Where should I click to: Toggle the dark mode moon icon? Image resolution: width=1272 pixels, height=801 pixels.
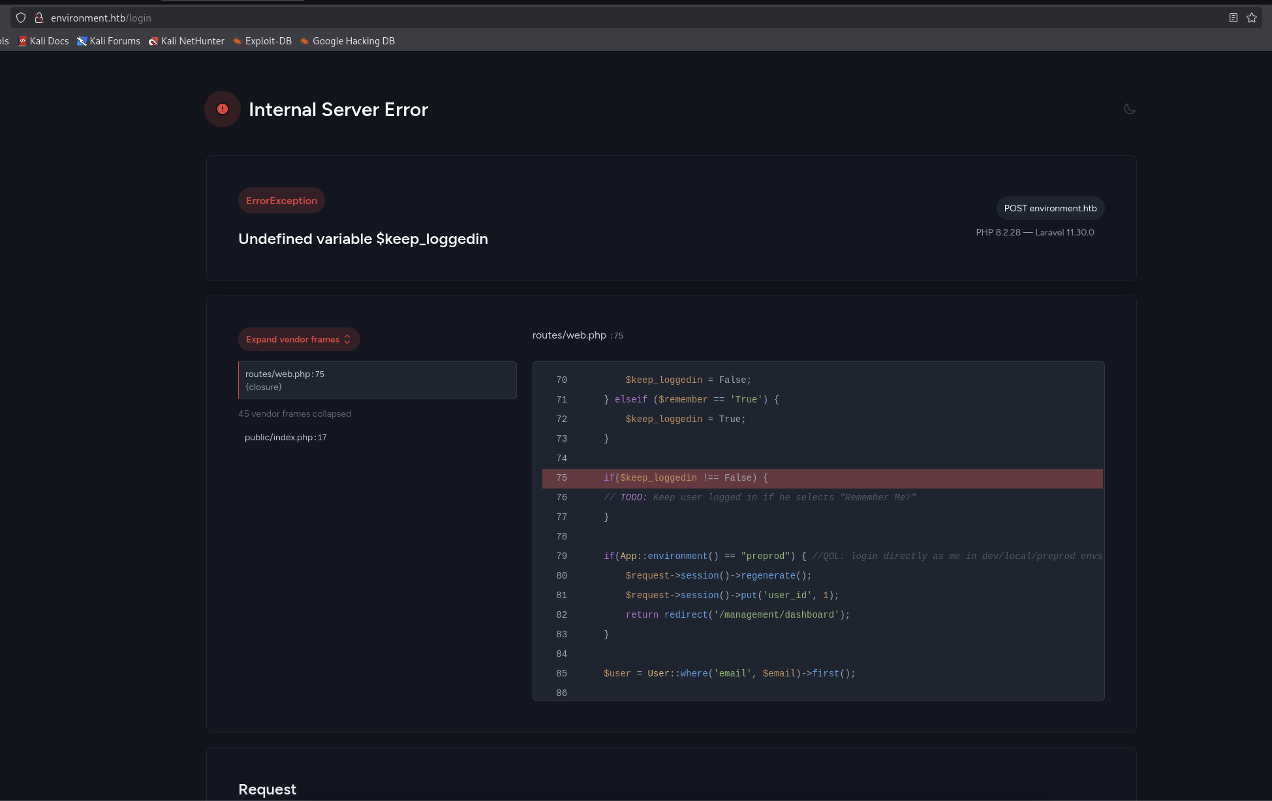coord(1130,109)
